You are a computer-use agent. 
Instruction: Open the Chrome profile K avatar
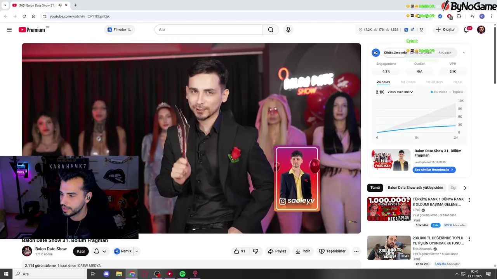(482, 16)
